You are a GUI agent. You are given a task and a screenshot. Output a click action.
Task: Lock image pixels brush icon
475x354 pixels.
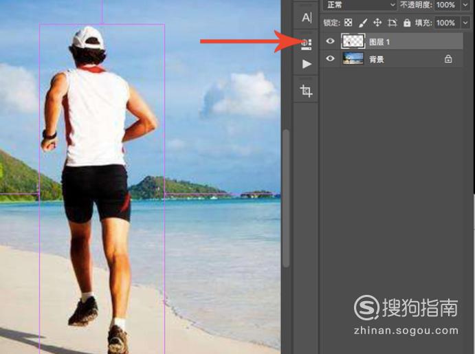coord(363,23)
